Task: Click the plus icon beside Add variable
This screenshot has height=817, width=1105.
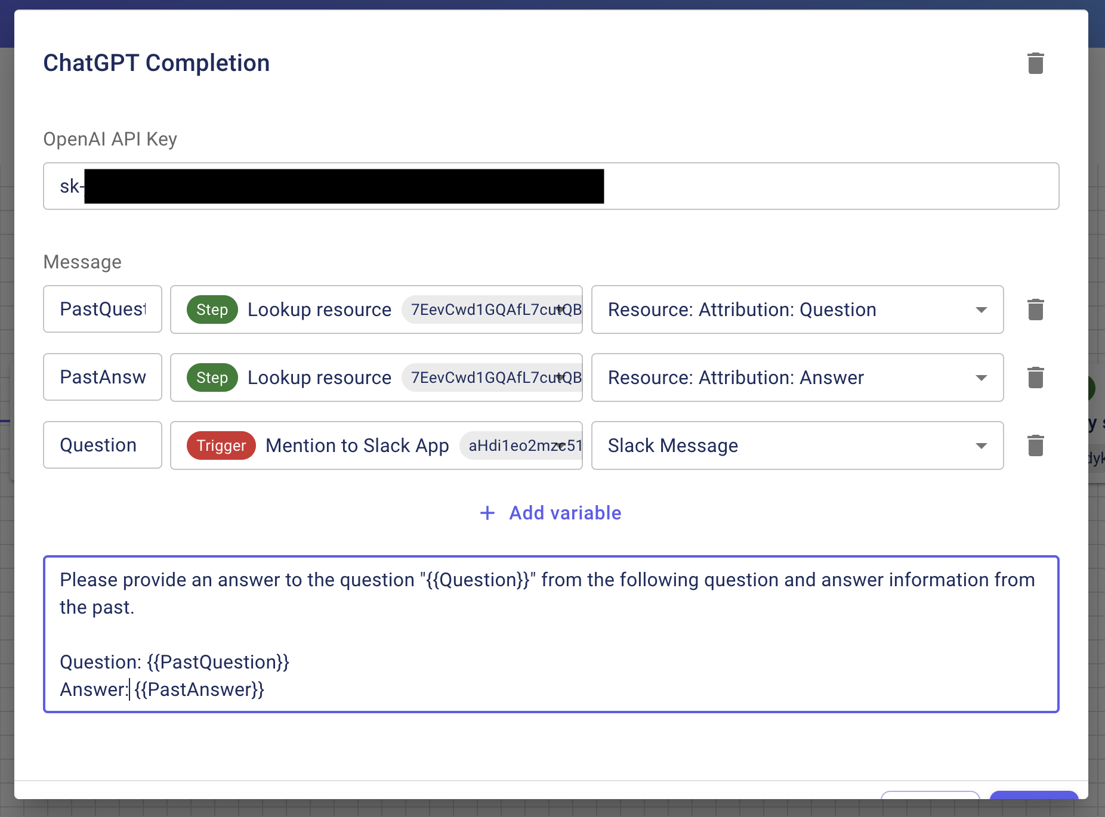Action: [487, 513]
